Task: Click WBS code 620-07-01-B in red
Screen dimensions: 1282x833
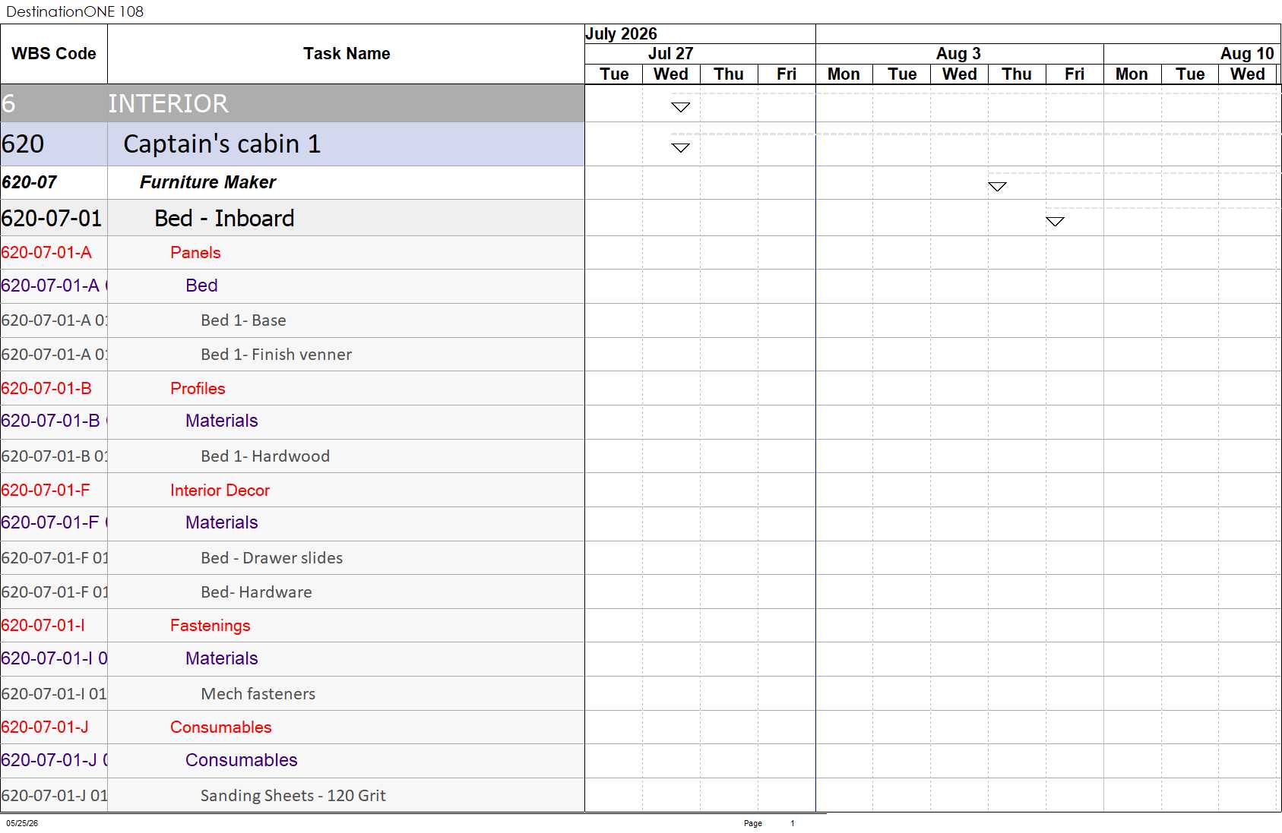Action: coord(46,389)
